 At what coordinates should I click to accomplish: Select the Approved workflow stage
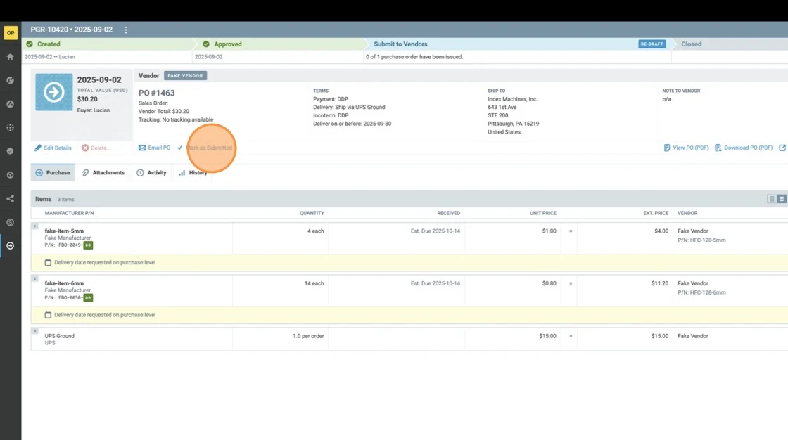click(x=227, y=44)
